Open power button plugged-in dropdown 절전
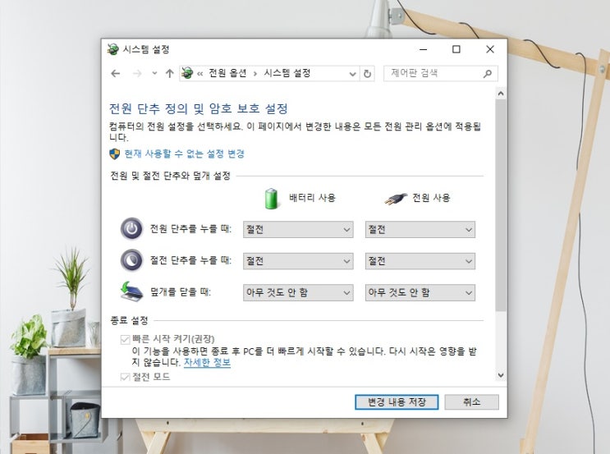This screenshot has width=610, height=454. (x=420, y=230)
